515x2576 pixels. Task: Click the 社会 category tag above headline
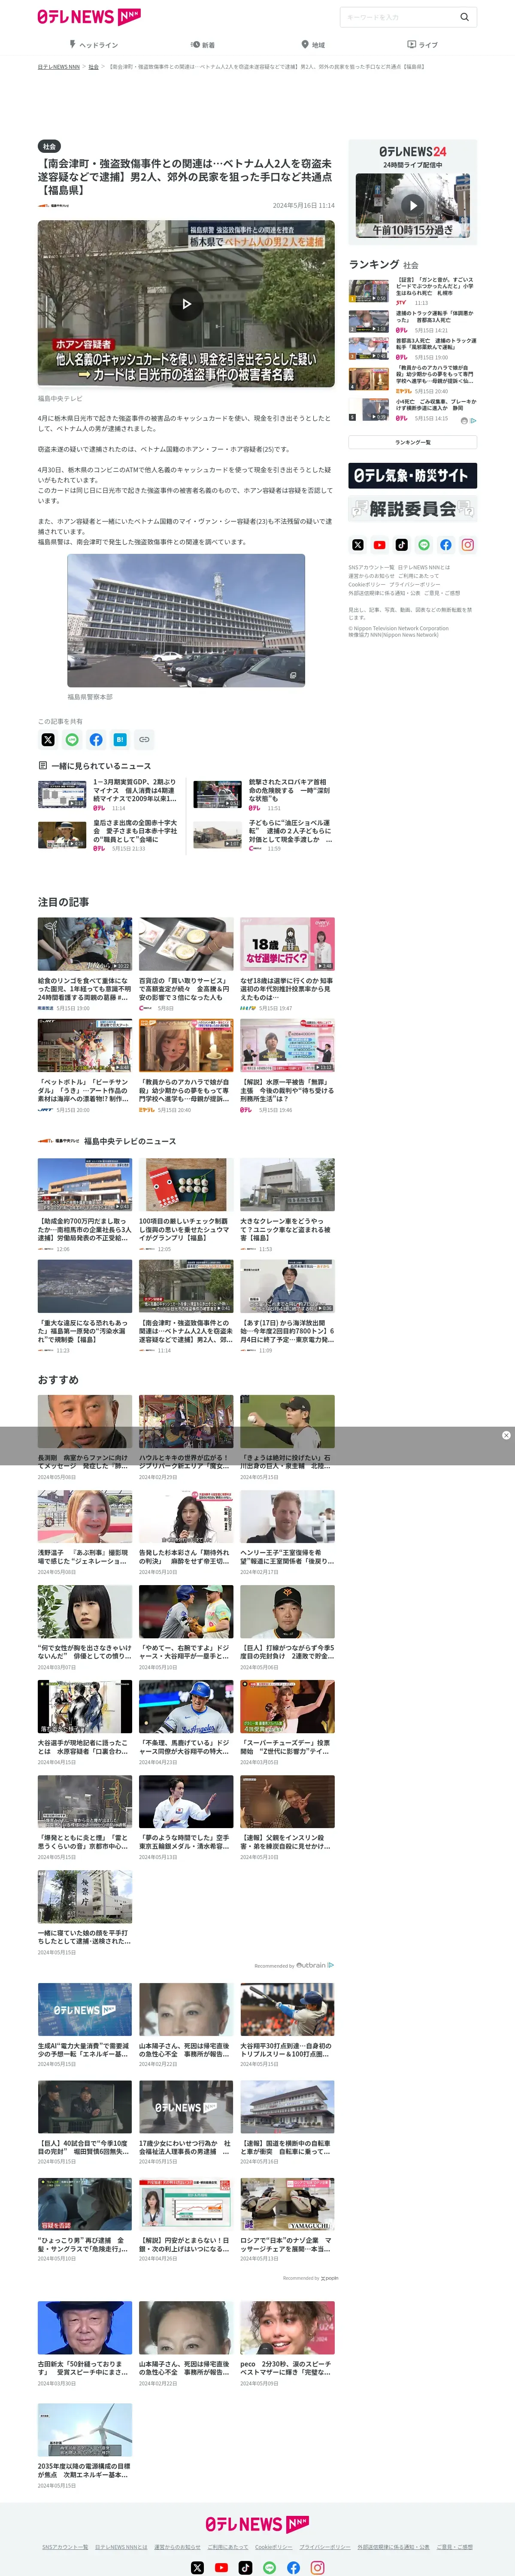tap(49, 146)
